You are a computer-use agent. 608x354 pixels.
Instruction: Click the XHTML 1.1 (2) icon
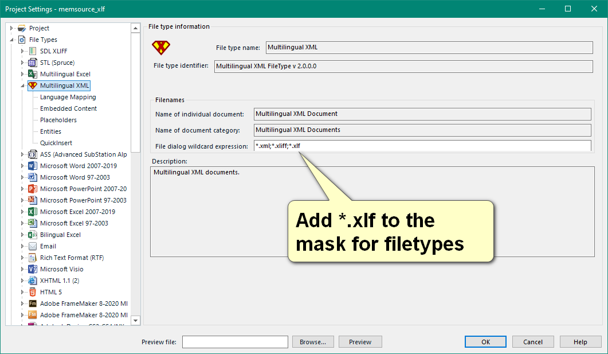[33, 281]
